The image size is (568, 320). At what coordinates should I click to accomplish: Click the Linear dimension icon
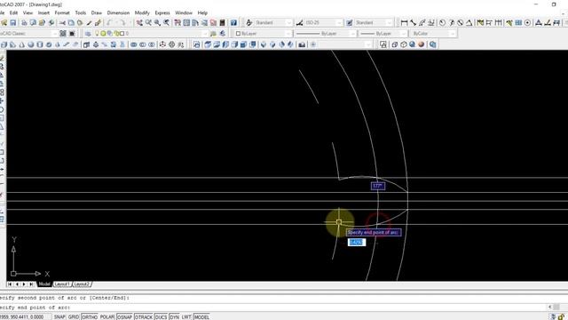[405, 22]
